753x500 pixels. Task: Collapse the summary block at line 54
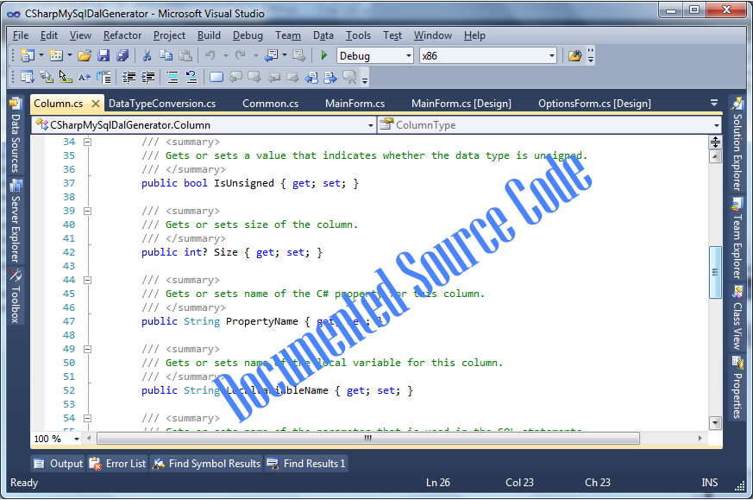tap(87, 418)
